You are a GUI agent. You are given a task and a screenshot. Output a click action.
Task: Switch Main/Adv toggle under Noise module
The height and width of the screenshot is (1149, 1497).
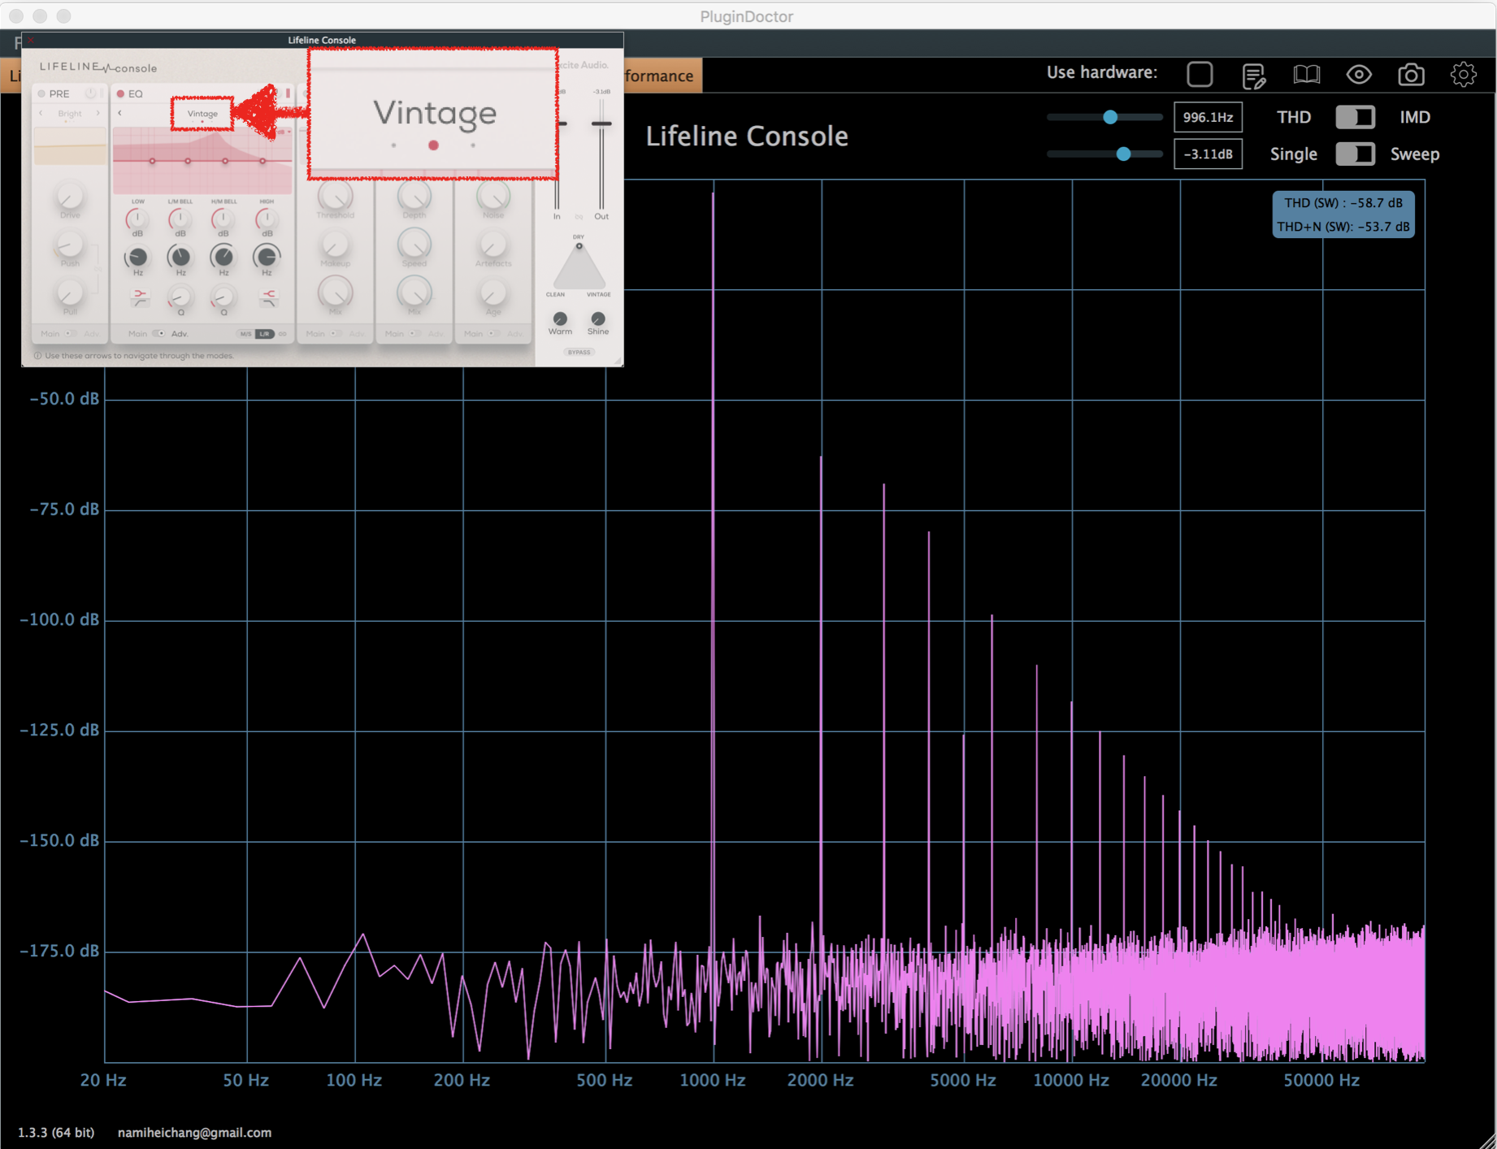tap(492, 334)
